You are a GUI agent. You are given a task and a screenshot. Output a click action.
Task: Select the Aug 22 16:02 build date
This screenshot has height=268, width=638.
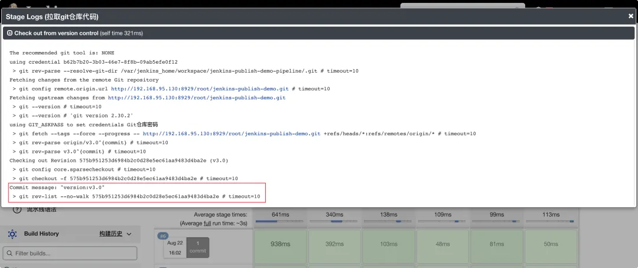pos(175,247)
